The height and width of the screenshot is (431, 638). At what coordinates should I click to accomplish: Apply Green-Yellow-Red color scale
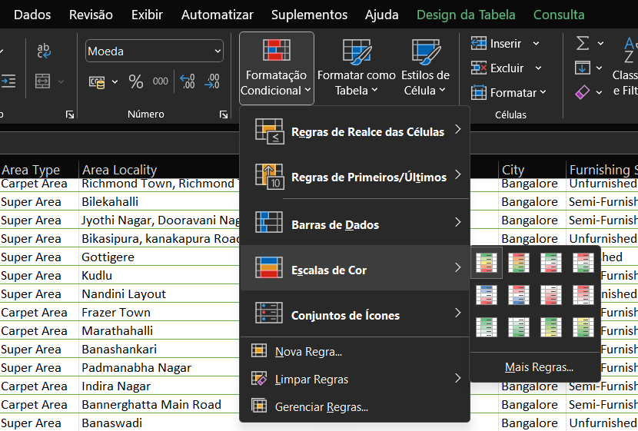click(x=487, y=263)
